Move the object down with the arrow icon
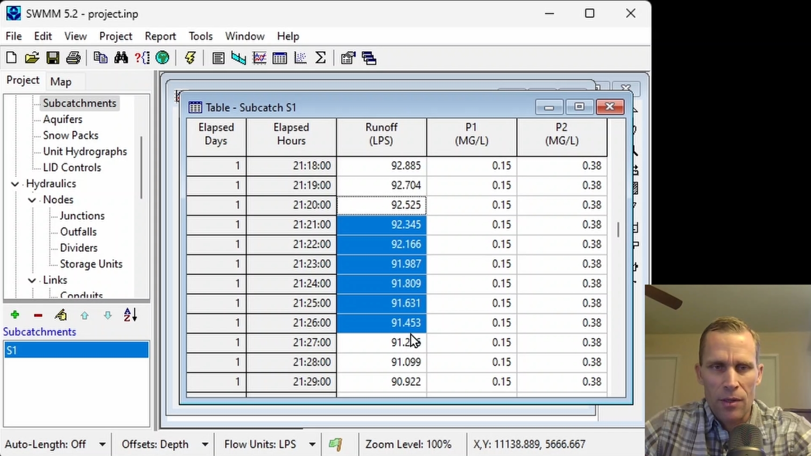811x456 pixels. [107, 316]
